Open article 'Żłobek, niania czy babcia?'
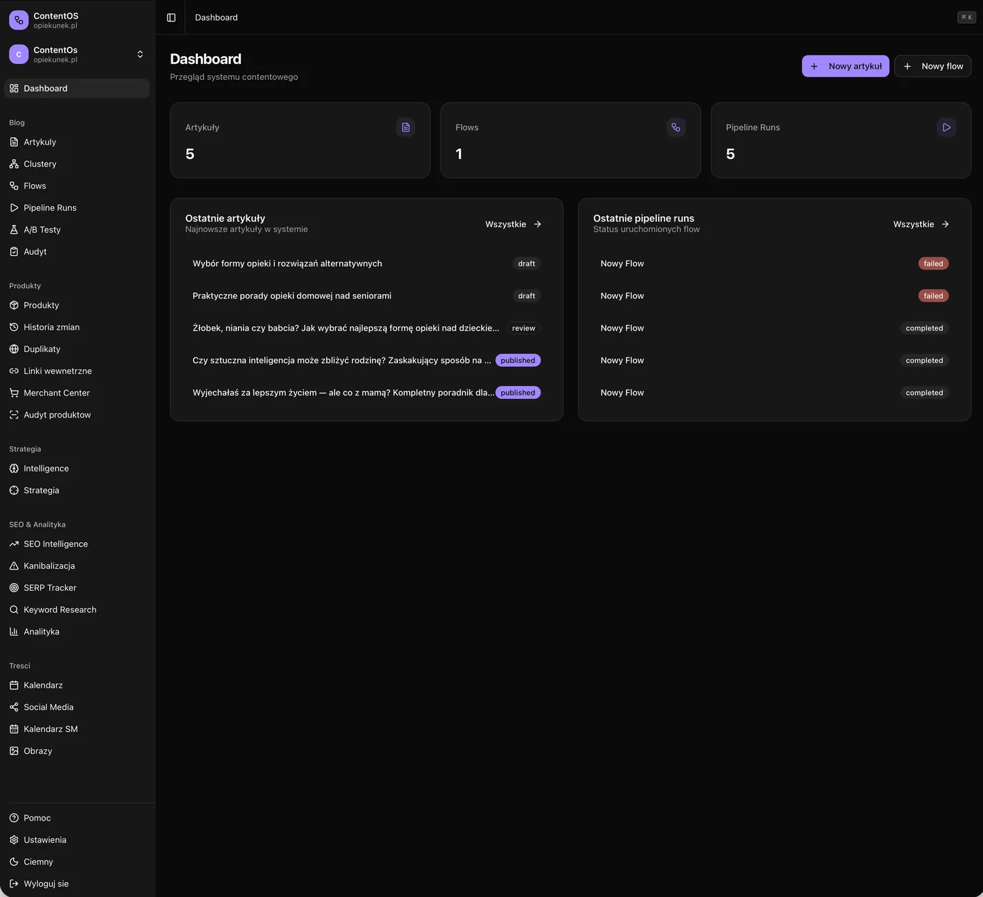This screenshot has height=897, width=983. pyautogui.click(x=367, y=328)
